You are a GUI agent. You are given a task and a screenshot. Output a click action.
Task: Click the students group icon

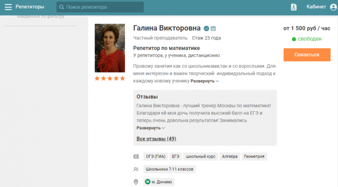pos(136,169)
